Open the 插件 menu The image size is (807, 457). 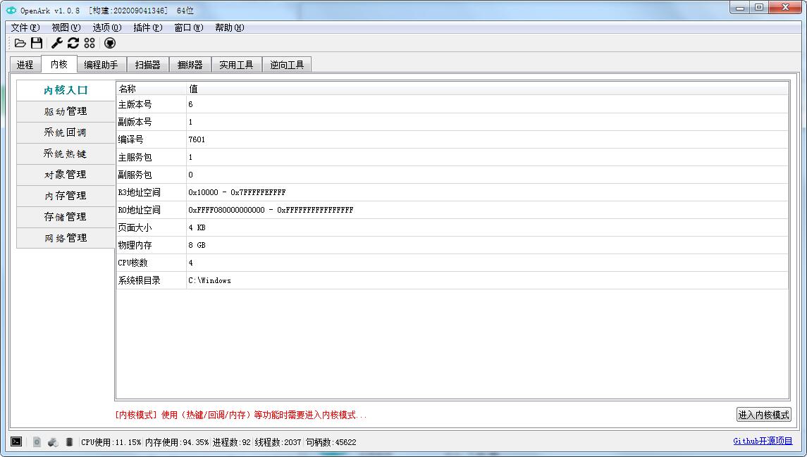[x=147, y=27]
